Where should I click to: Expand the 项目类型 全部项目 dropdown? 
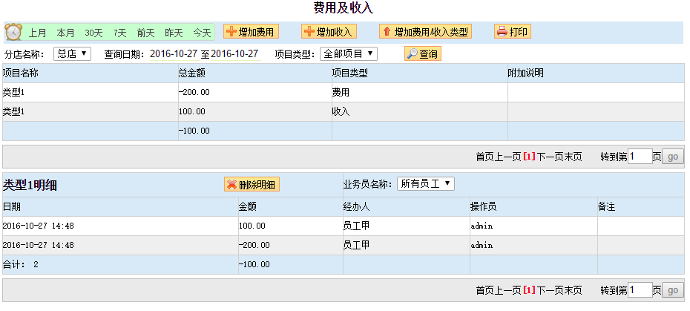point(349,53)
